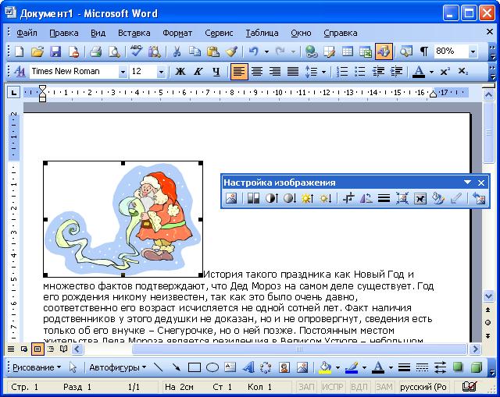Open the Рисование drawing menu
This screenshot has width=500, height=397.
pyautogui.click(x=37, y=367)
